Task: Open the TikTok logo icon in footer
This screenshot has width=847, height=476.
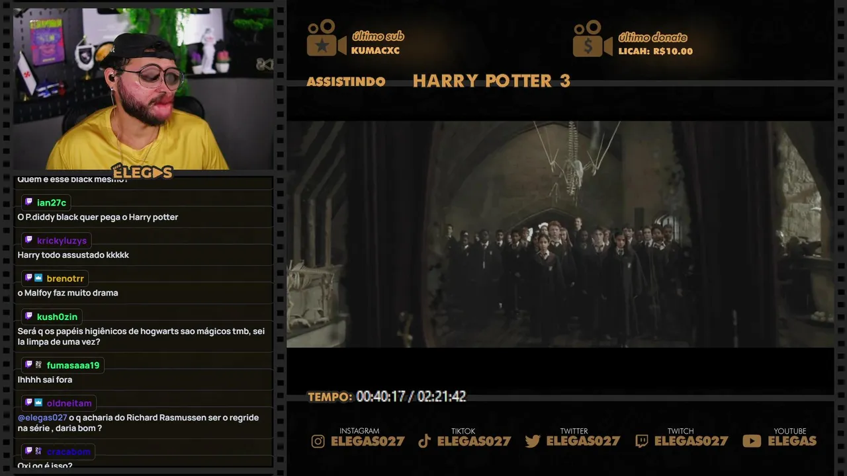Action: point(424,441)
